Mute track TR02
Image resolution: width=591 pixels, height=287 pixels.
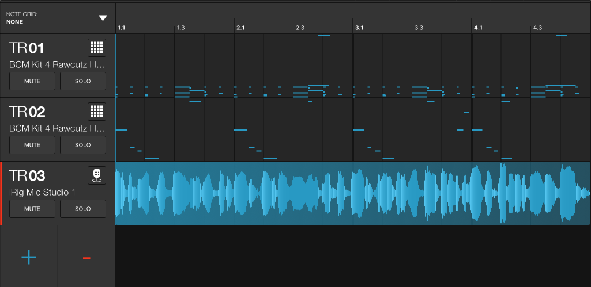pyautogui.click(x=32, y=145)
